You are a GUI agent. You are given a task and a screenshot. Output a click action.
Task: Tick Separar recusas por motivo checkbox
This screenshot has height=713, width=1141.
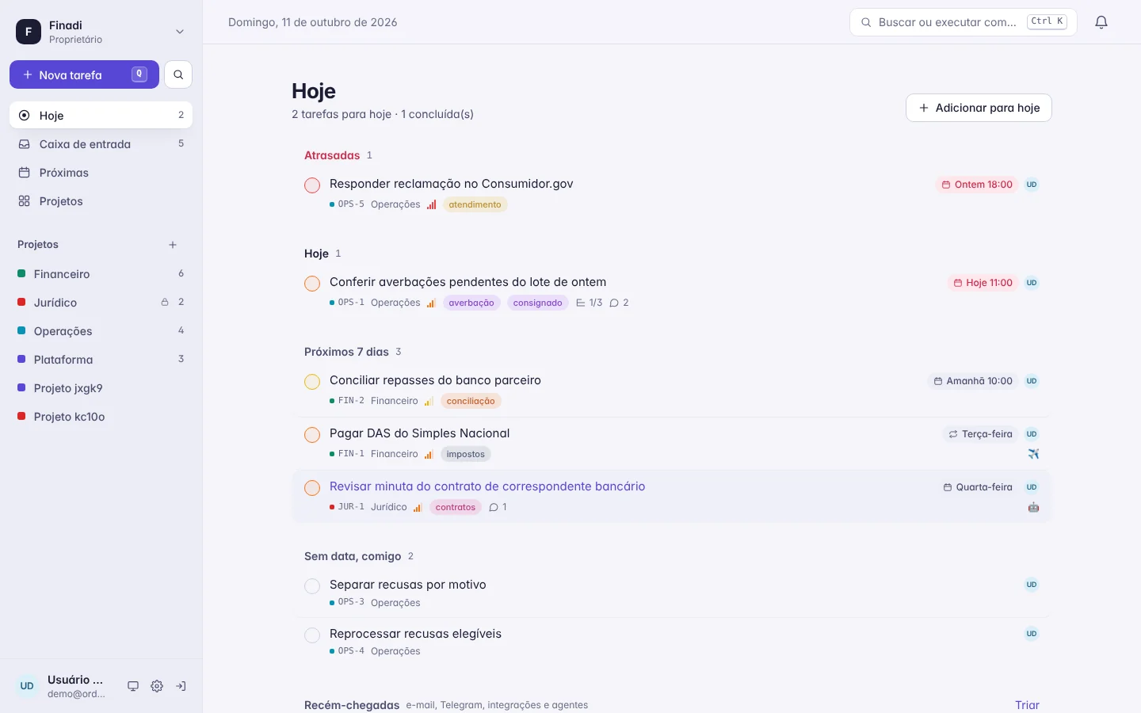click(x=312, y=586)
